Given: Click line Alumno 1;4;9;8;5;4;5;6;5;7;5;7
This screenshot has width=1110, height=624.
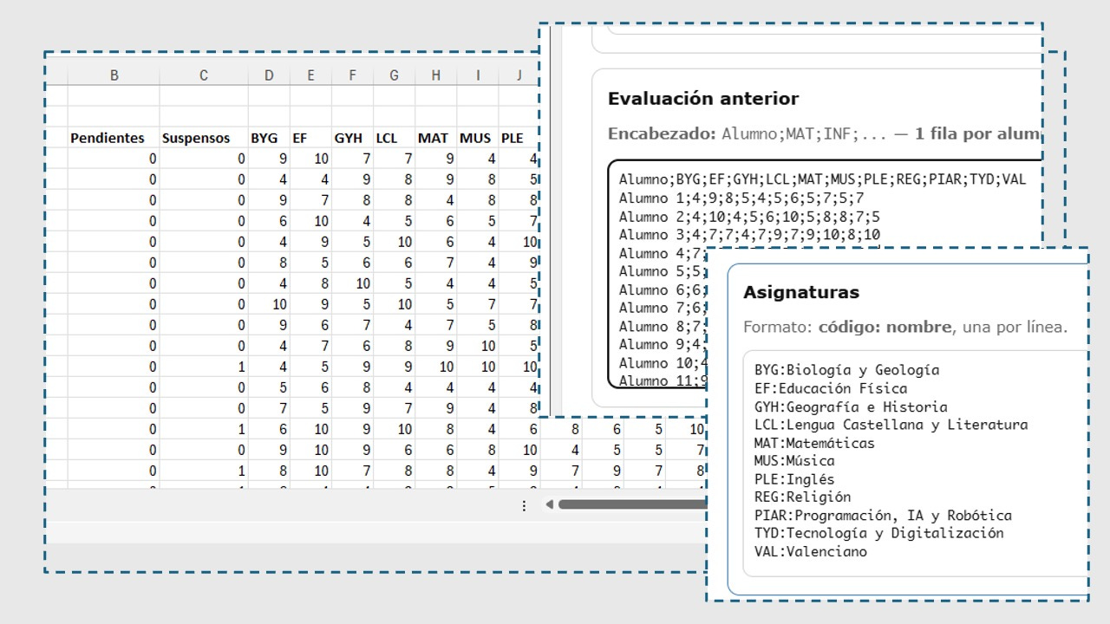Looking at the screenshot, I should click(741, 198).
